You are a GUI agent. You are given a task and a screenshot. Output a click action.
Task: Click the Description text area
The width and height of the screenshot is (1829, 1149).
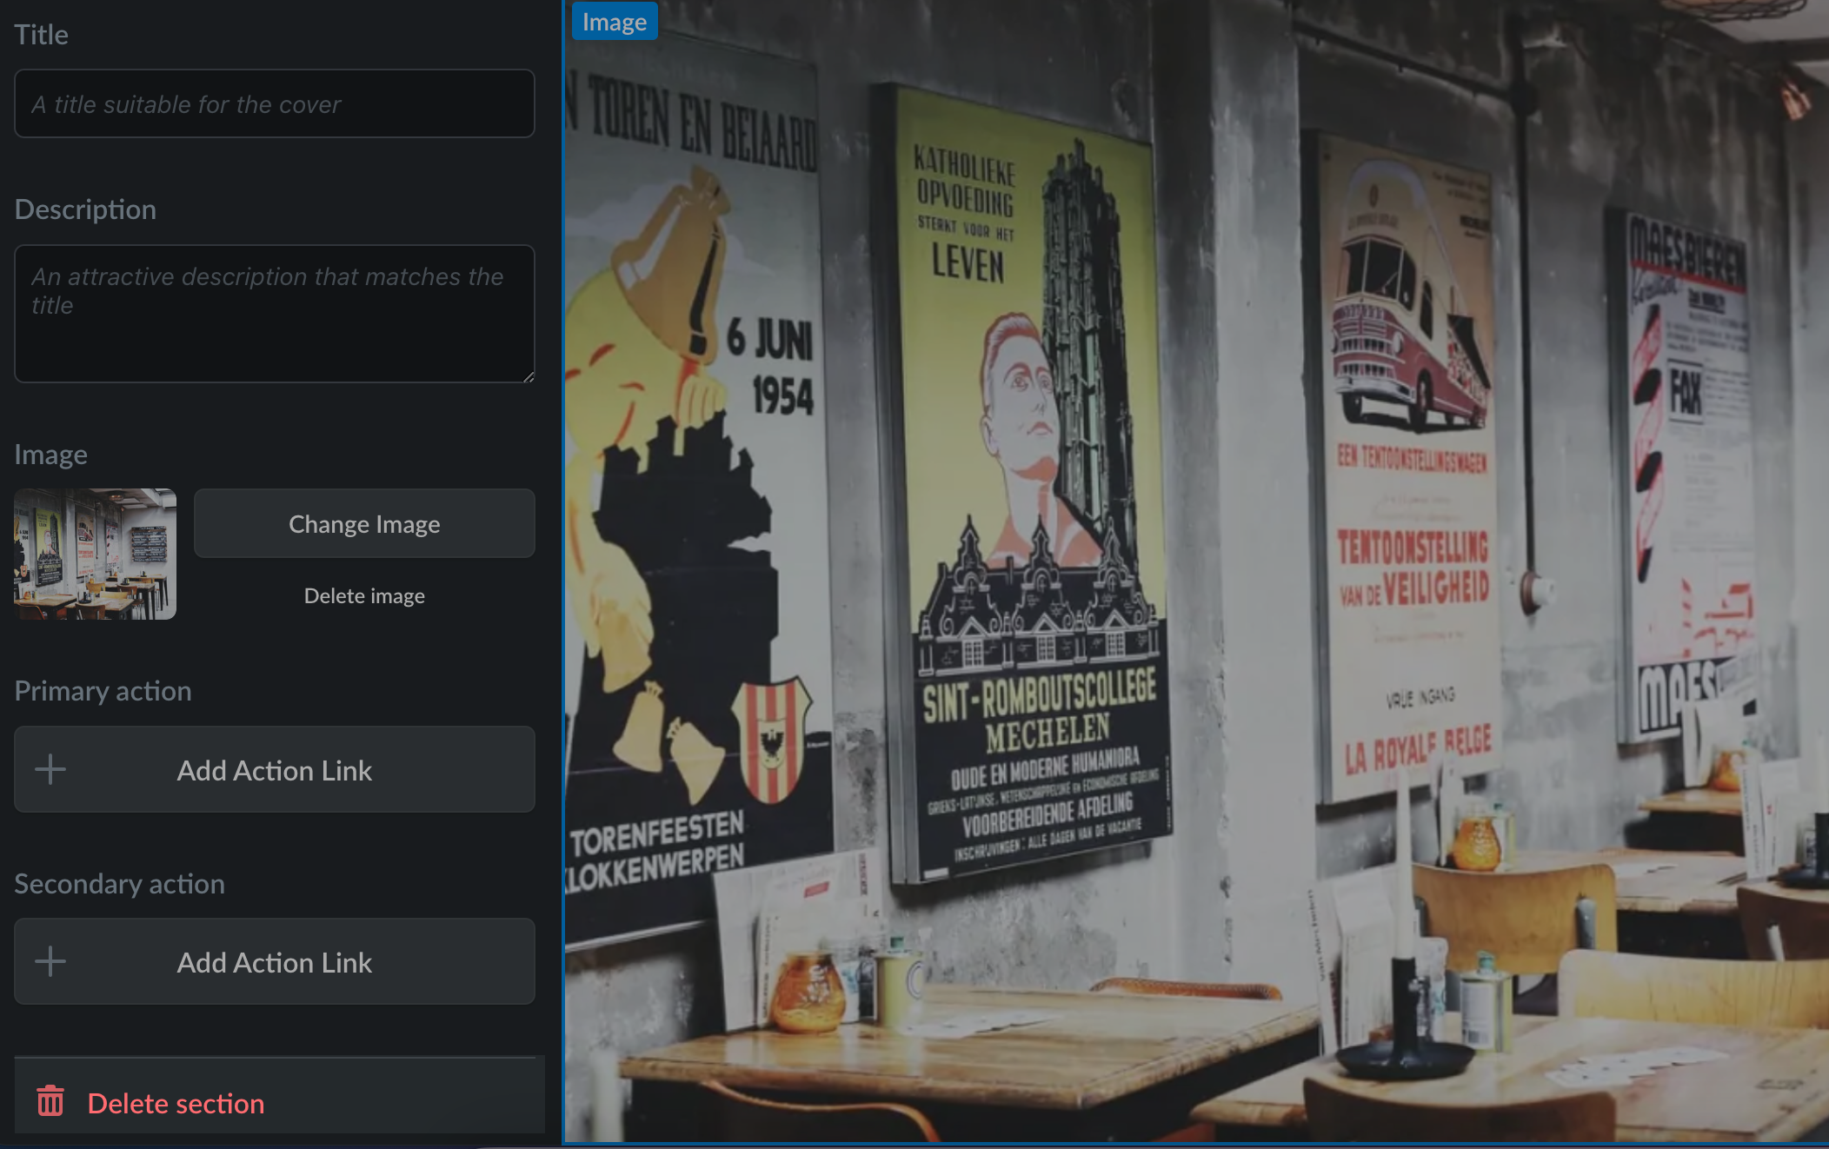tap(275, 314)
